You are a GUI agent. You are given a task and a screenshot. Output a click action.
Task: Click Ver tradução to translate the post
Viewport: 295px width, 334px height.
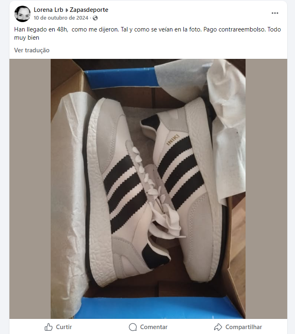point(32,50)
